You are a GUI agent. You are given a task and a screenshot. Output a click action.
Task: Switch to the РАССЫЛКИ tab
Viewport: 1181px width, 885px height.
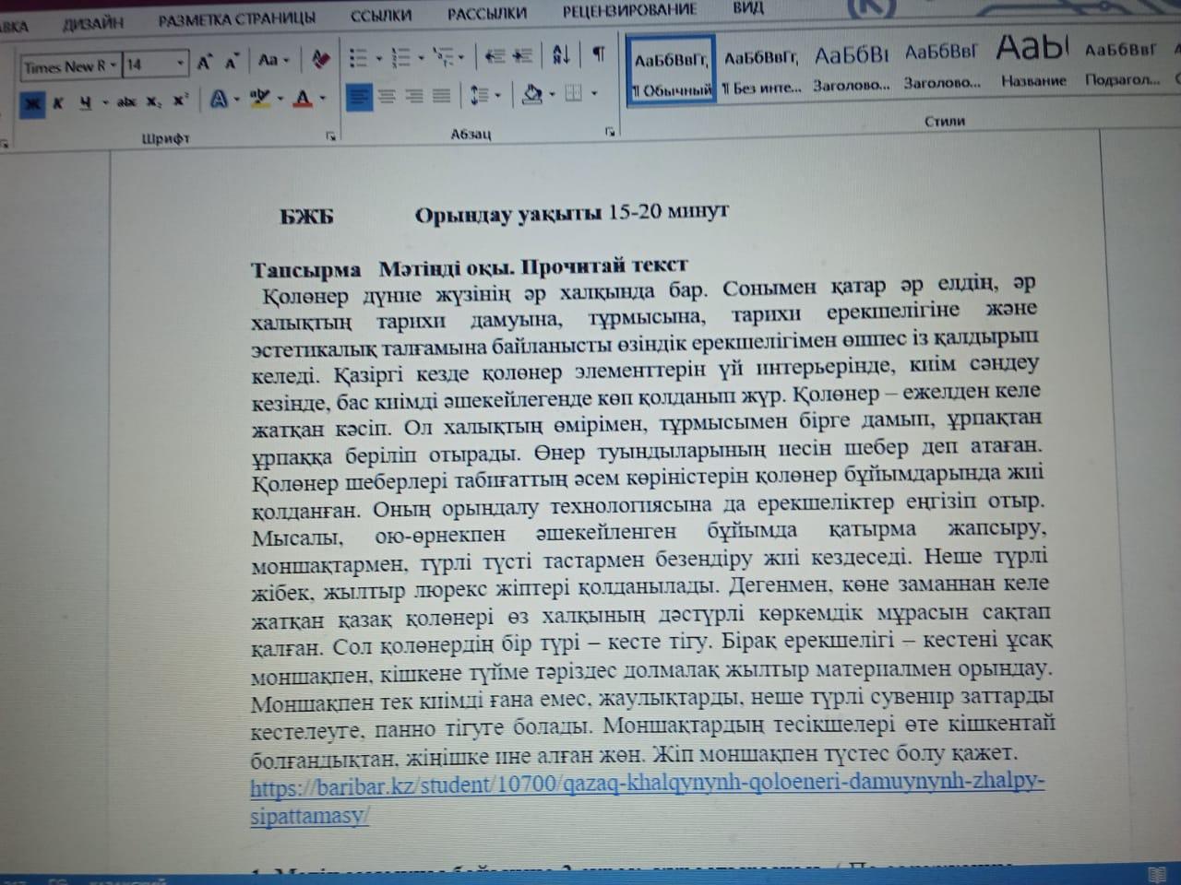[x=487, y=14]
